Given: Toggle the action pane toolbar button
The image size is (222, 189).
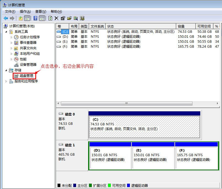Looking at the screenshot, I should point(42,18).
